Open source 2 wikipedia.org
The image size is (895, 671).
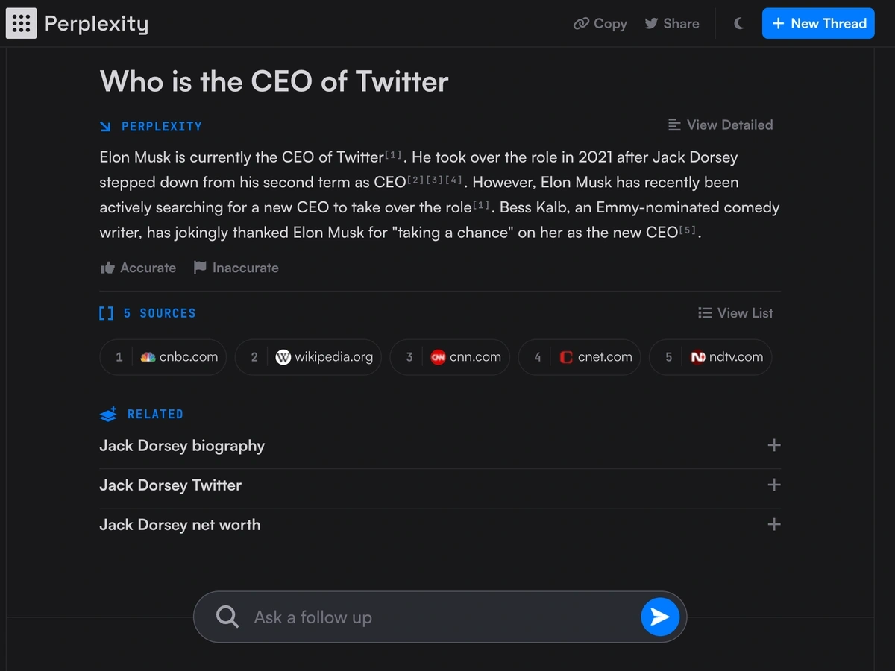pos(309,357)
